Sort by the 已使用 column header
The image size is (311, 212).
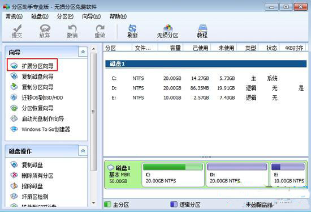point(197,48)
